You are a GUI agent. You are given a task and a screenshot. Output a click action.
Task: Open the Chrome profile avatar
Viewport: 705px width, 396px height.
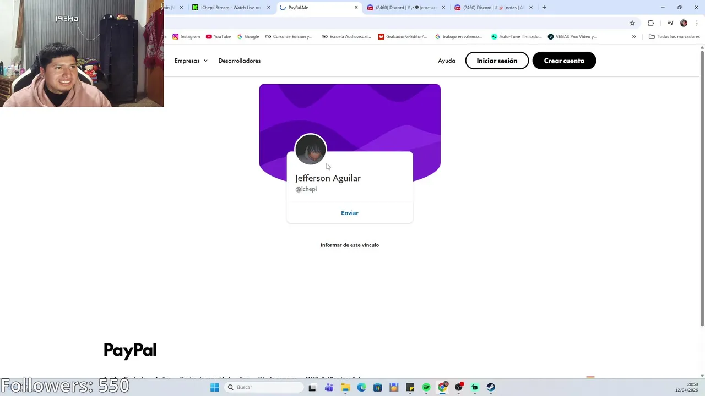pos(684,23)
